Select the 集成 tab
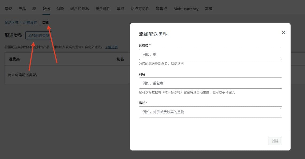 tap(120, 9)
